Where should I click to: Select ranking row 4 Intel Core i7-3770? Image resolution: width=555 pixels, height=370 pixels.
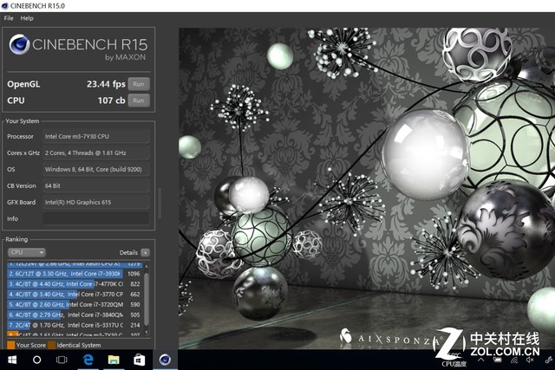(x=75, y=295)
